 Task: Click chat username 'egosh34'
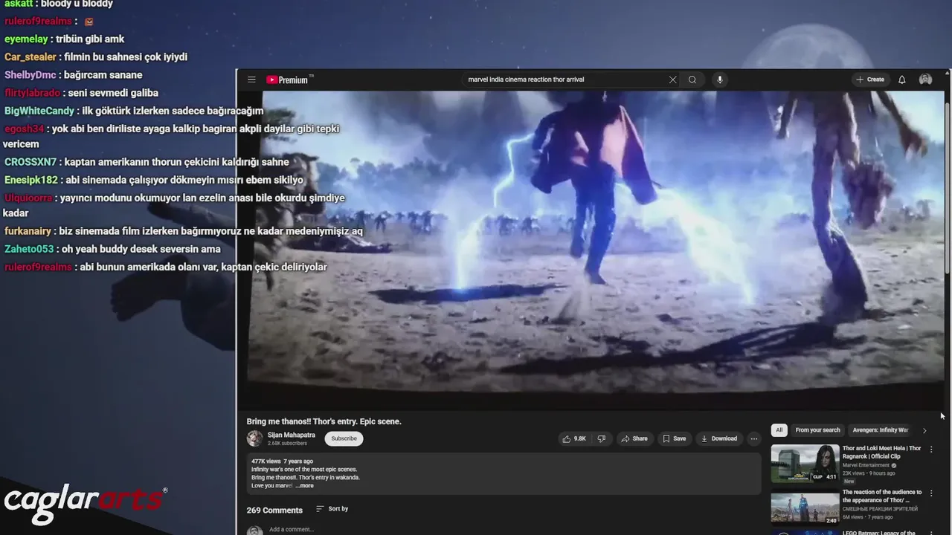24,129
